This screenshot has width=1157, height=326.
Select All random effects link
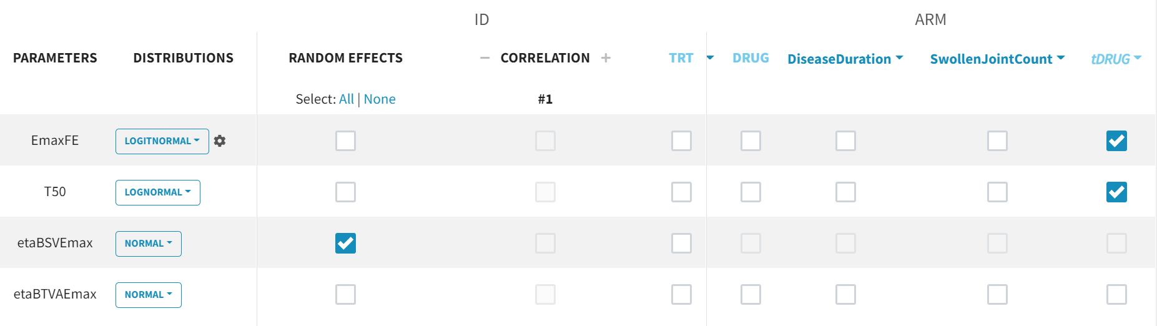(346, 99)
